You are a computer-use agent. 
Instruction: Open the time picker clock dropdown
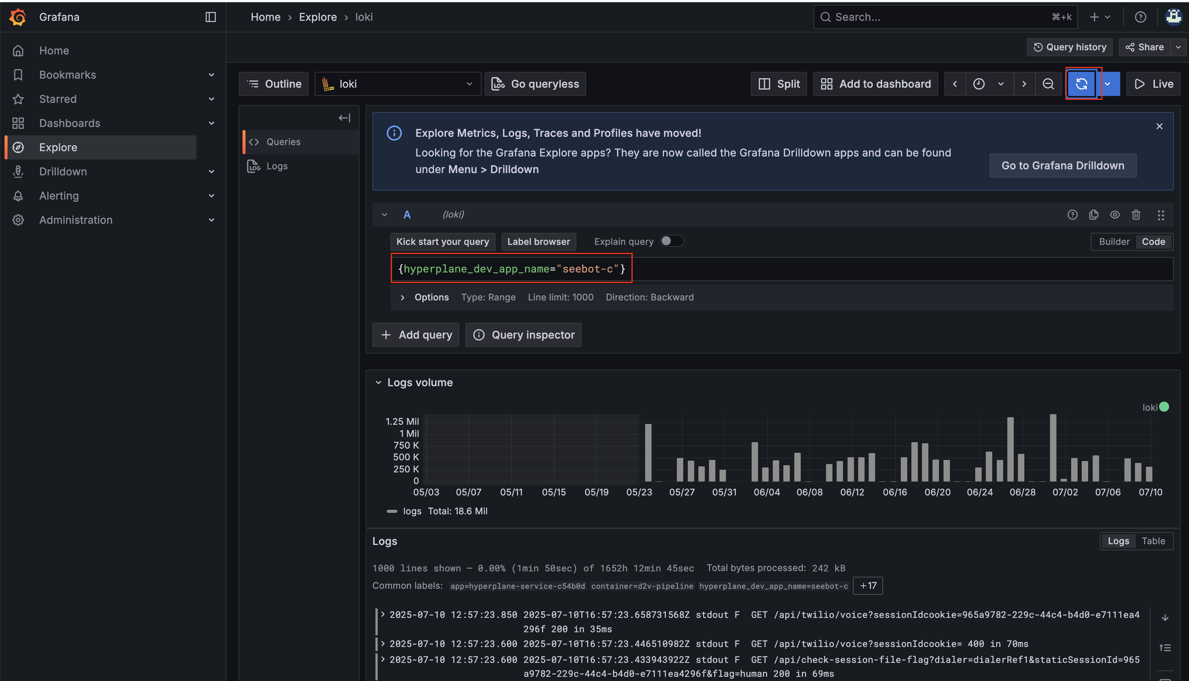coord(989,84)
